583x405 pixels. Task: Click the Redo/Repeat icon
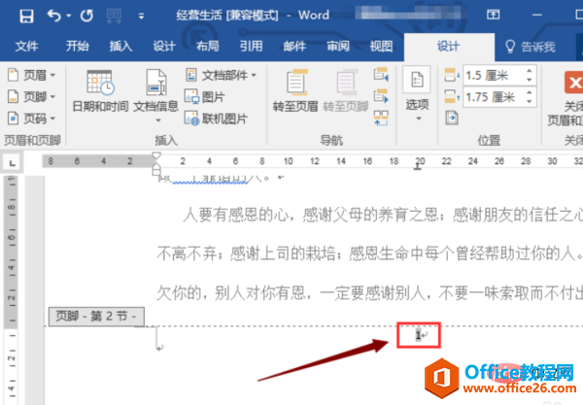click(x=86, y=16)
